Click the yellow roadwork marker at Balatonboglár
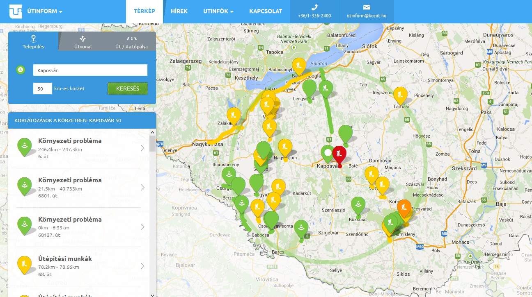The width and height of the screenshot is (532, 297). point(299,66)
